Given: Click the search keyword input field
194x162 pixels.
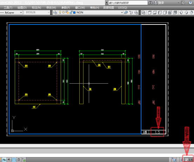Looking at the screenshot, I should (x=128, y=3).
